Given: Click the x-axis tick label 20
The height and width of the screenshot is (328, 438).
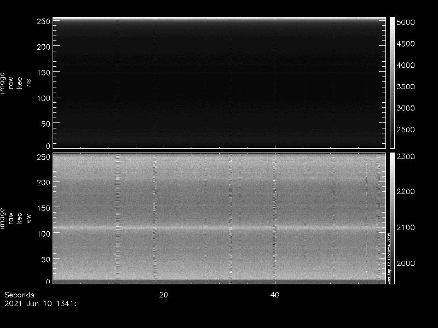Looking at the screenshot, I should tap(163, 295).
